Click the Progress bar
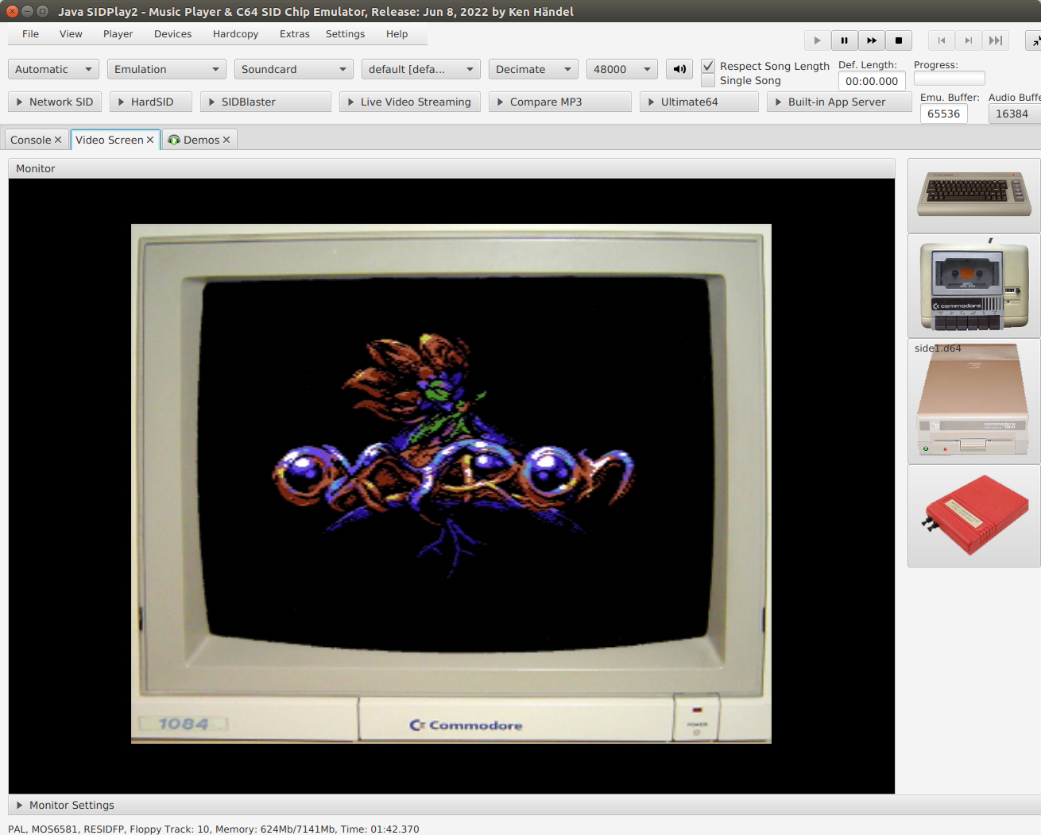1041x835 pixels. click(x=949, y=79)
